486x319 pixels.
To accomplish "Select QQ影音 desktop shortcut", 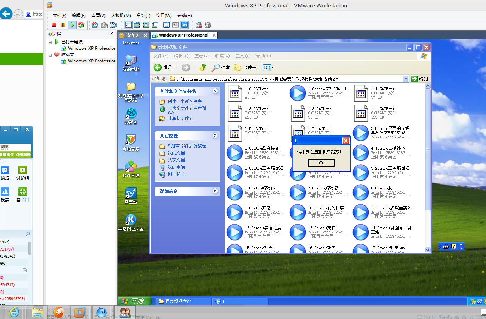I will [131, 116].
